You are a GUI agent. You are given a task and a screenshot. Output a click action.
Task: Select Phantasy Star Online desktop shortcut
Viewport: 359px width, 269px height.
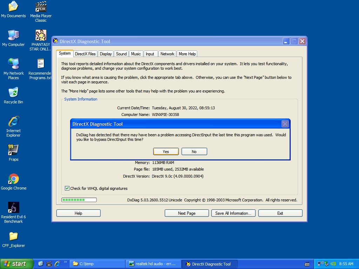[41, 40]
